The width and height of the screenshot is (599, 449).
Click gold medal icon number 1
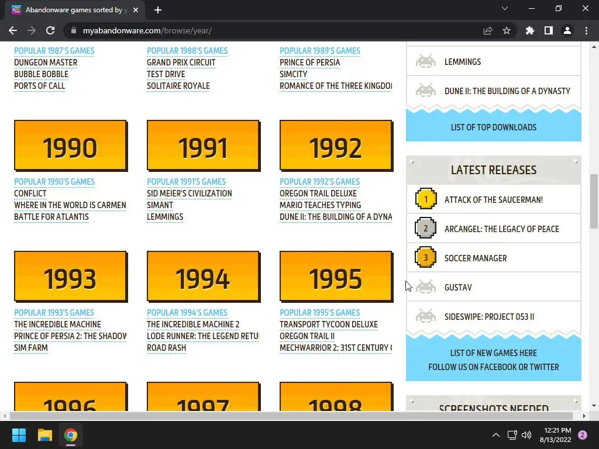426,199
